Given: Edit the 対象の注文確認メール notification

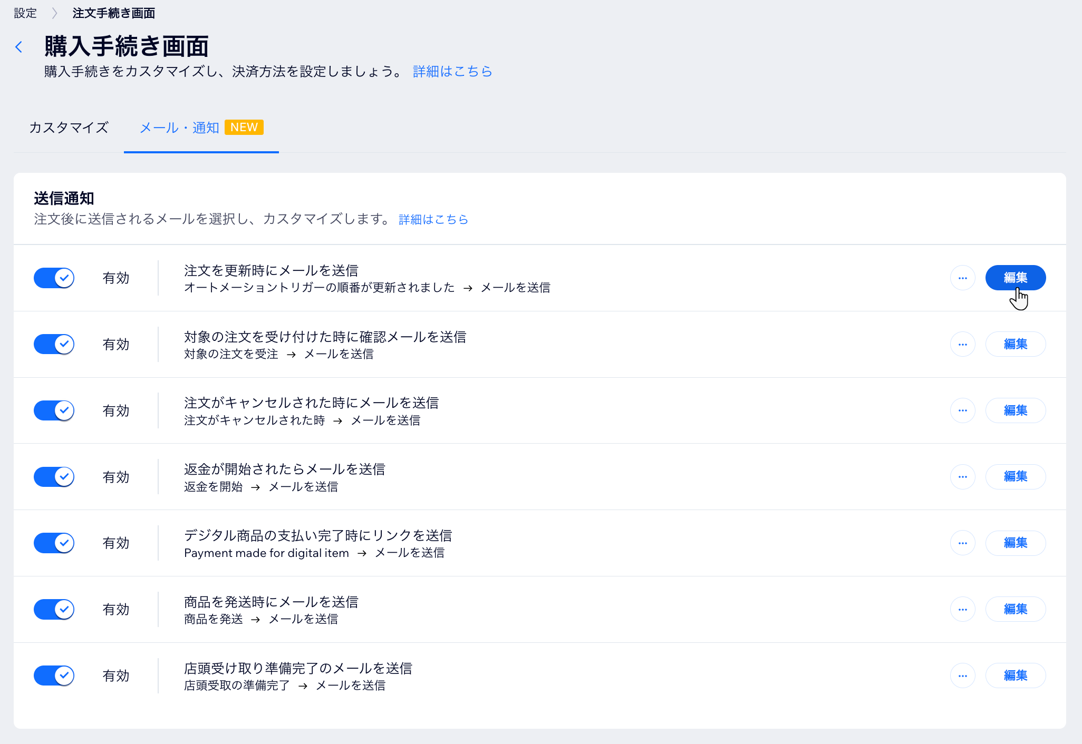Looking at the screenshot, I should click(x=1016, y=344).
